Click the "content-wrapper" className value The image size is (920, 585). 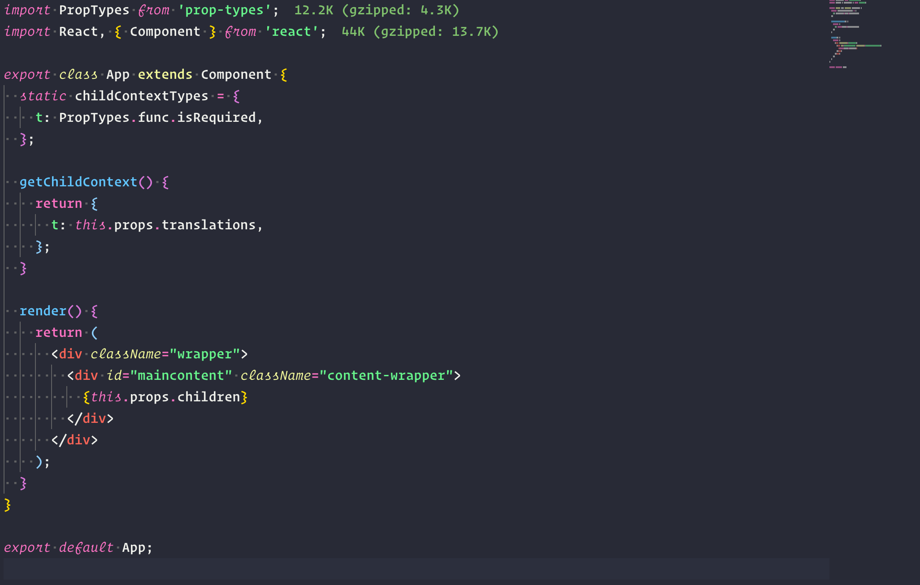coord(386,376)
